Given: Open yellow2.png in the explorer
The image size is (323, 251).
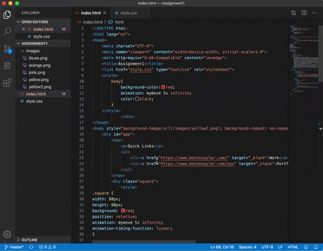Looking at the screenshot, I should (x=40, y=87).
